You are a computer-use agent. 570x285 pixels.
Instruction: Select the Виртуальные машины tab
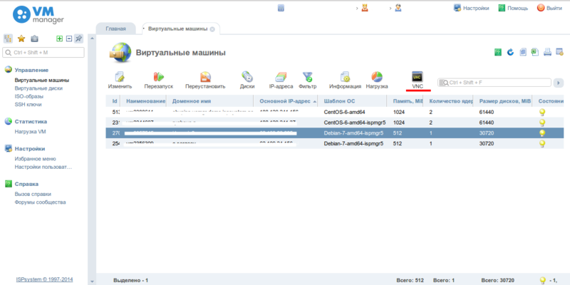[177, 28]
